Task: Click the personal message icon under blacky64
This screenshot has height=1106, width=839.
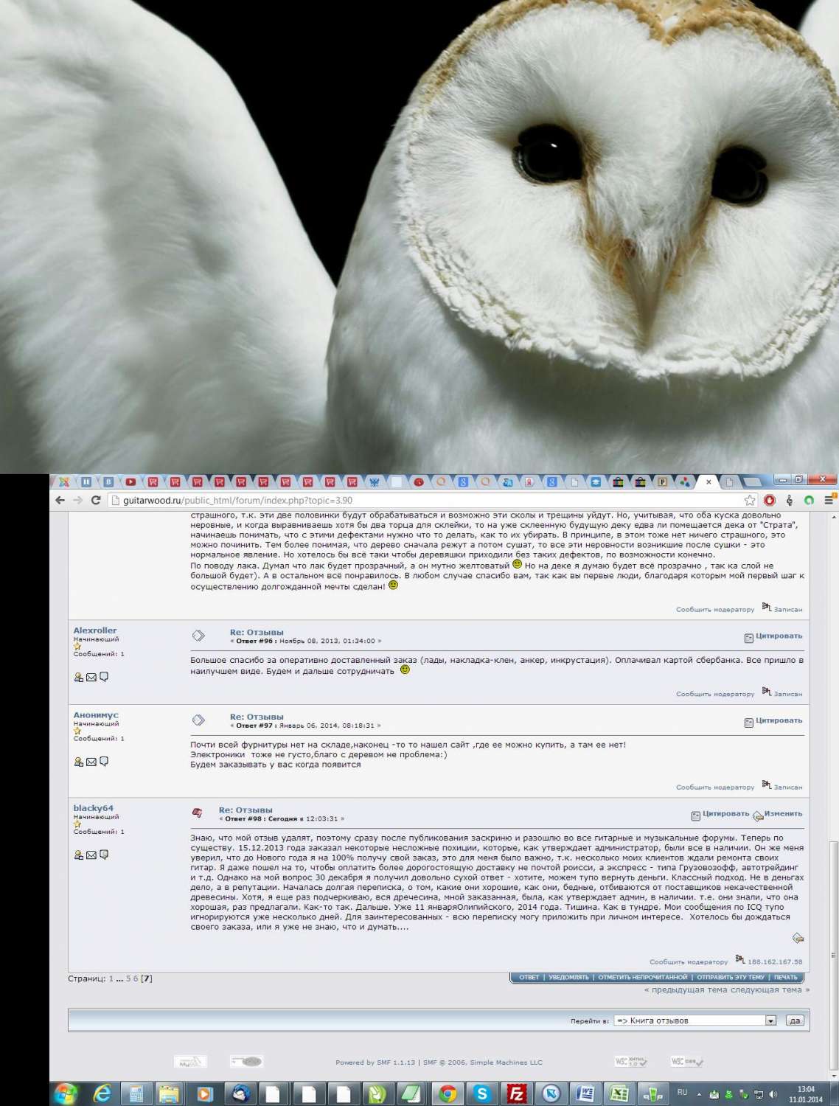Action: (x=104, y=855)
